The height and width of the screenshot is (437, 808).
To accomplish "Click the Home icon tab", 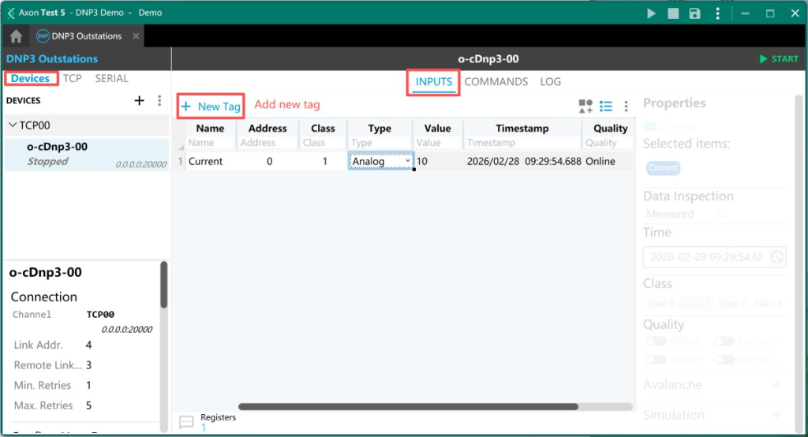I will 16,36.
